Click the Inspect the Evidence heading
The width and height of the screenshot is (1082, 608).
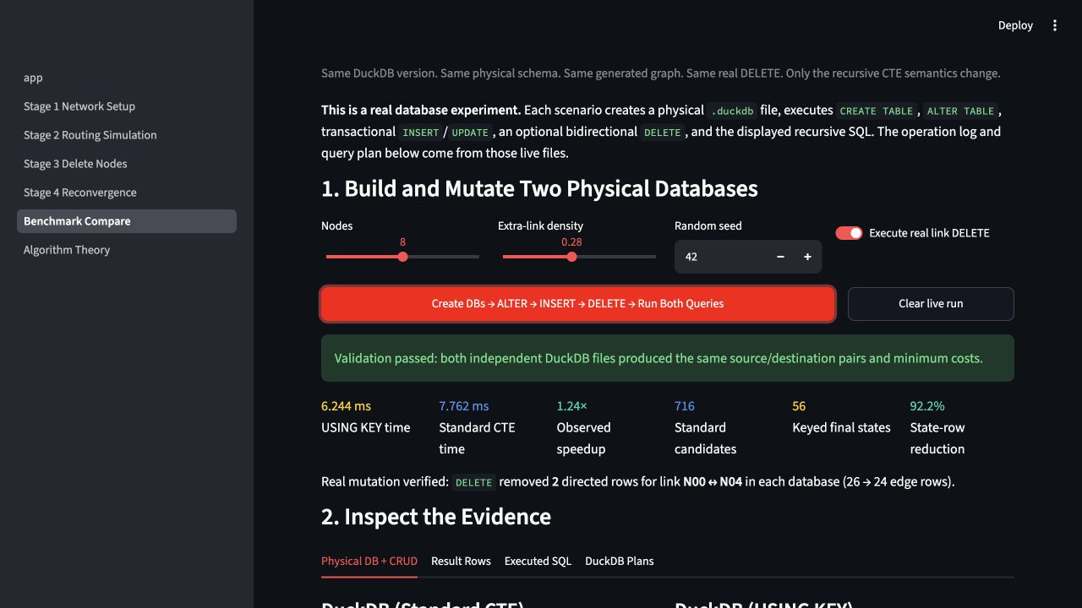click(x=436, y=517)
